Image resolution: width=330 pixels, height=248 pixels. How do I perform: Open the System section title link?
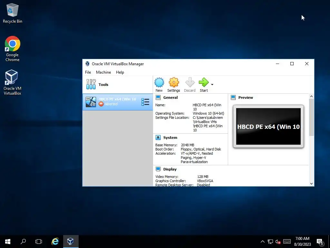(170, 138)
